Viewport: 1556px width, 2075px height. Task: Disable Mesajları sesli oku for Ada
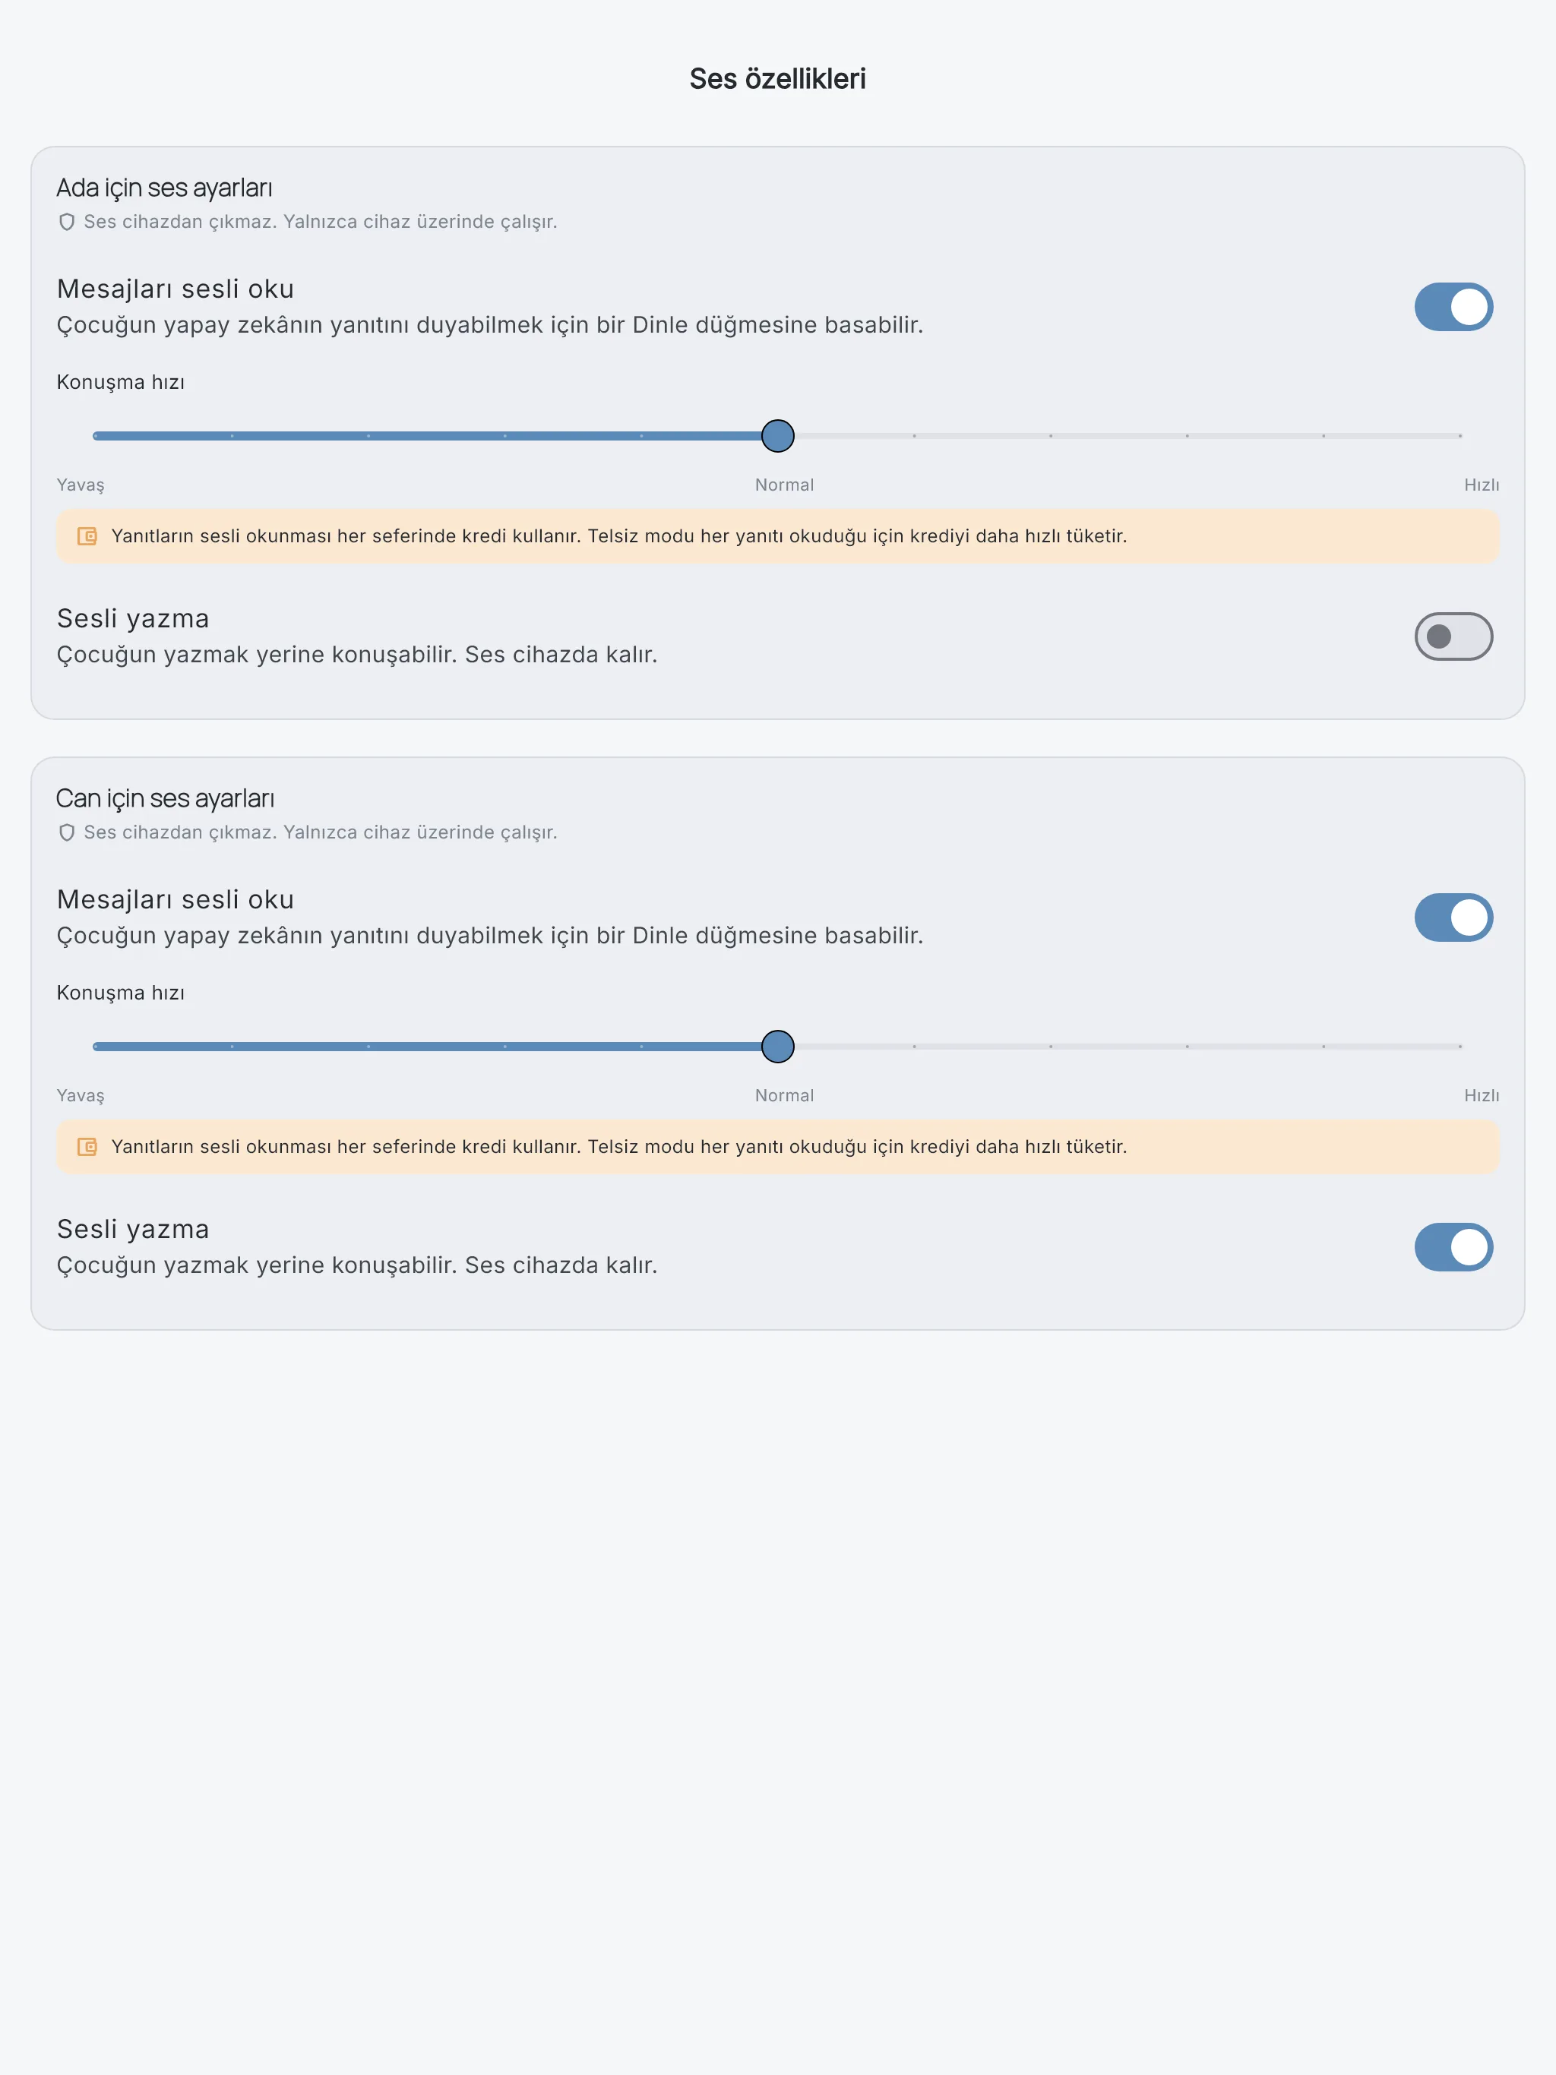[1453, 307]
